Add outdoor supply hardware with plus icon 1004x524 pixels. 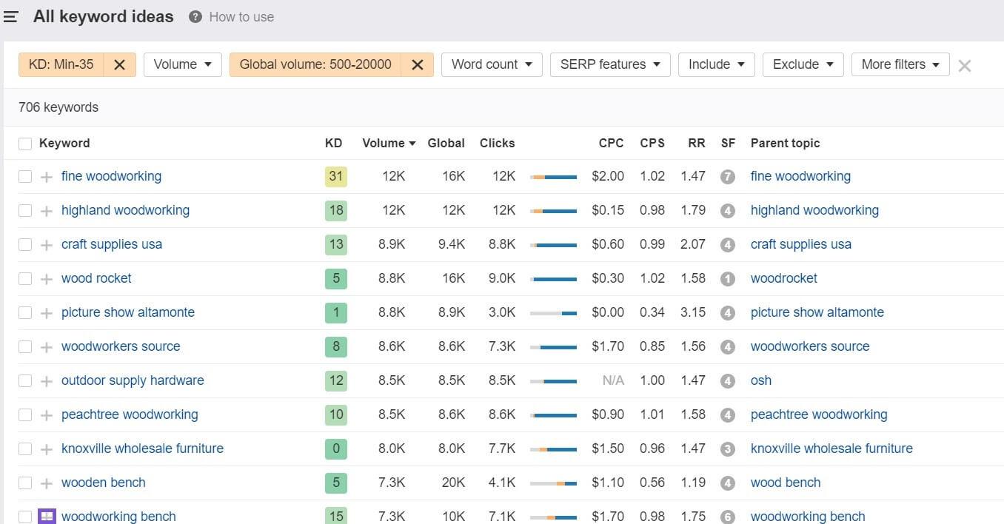click(x=47, y=381)
